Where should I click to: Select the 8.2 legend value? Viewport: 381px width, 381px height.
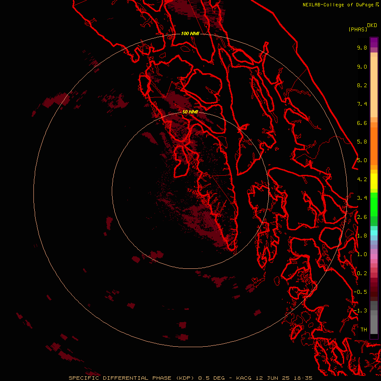click(x=362, y=85)
